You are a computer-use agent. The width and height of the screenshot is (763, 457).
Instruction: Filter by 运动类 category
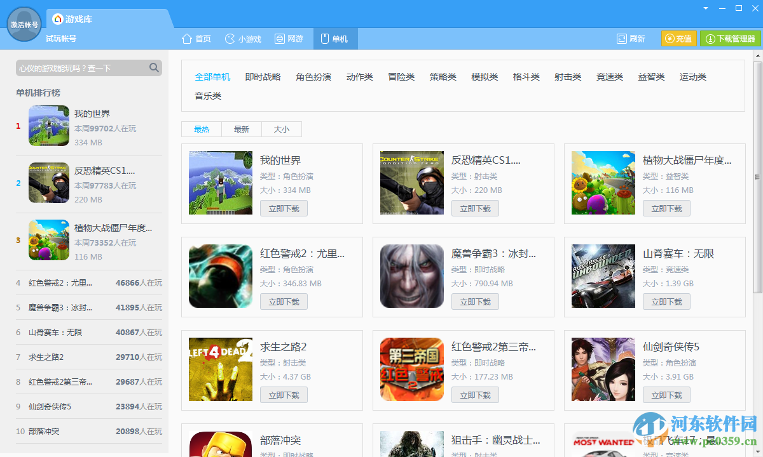693,77
